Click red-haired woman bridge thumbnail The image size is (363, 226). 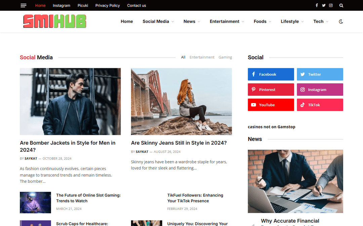click(x=181, y=101)
